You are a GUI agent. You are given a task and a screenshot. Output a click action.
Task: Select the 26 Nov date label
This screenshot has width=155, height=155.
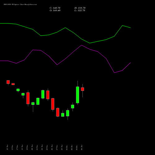point(52,147)
